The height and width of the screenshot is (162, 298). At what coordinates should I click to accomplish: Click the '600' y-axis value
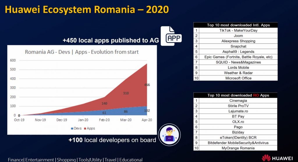pos(13,60)
